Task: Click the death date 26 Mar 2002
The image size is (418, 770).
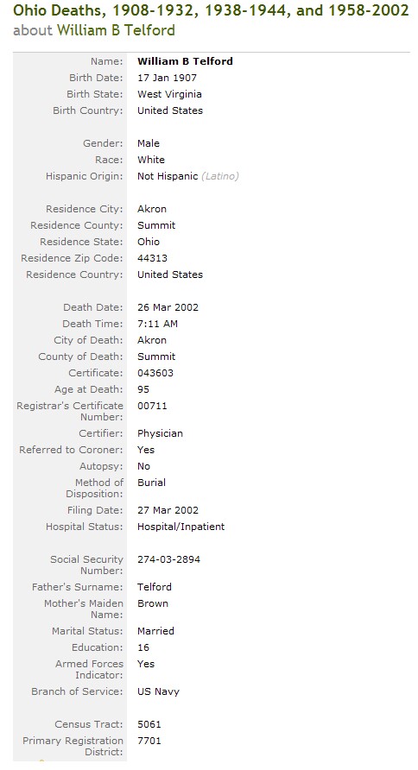Action: click(x=168, y=307)
